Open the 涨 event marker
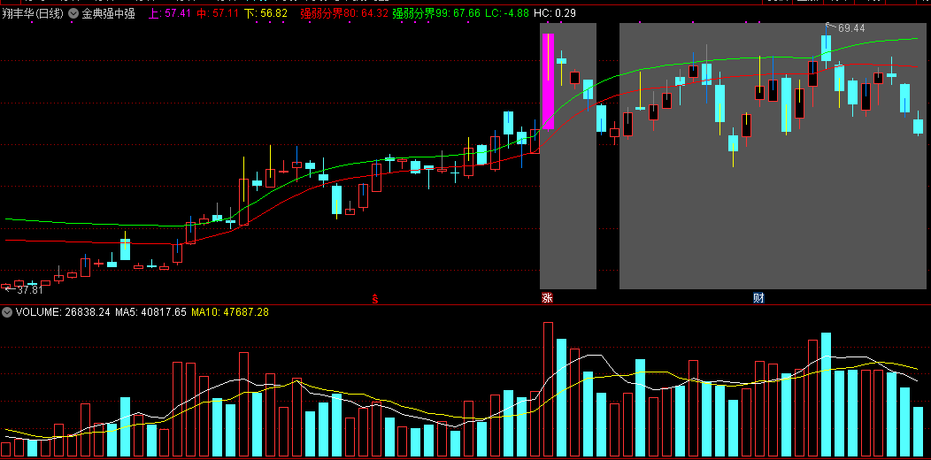 click(547, 298)
